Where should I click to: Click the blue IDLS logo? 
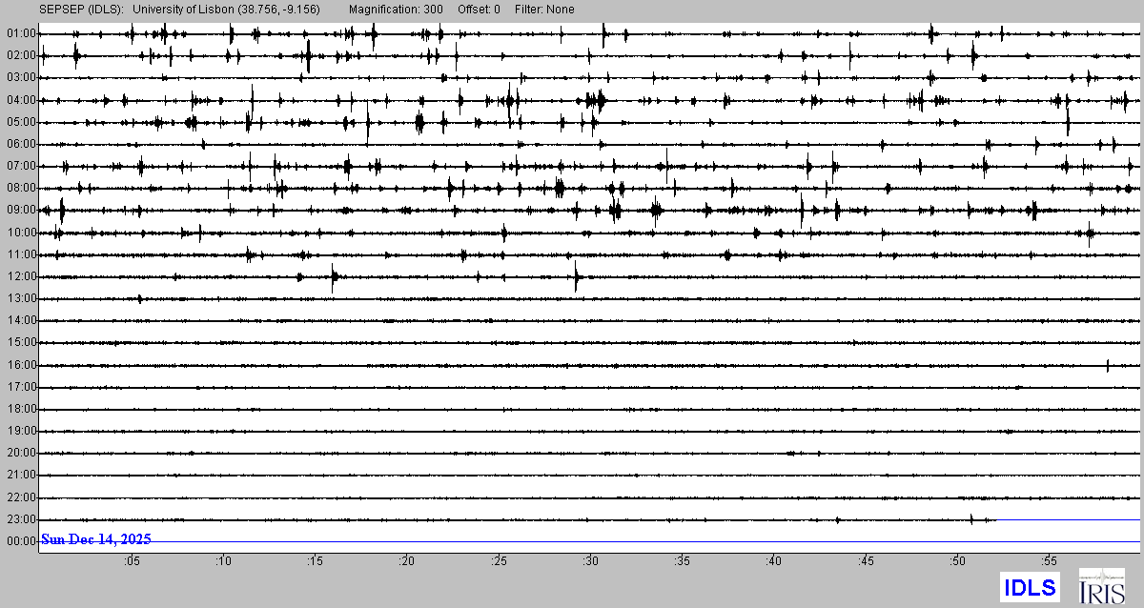[1029, 587]
